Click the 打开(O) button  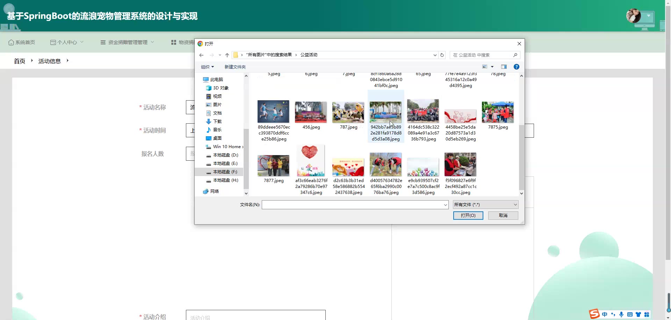click(468, 216)
